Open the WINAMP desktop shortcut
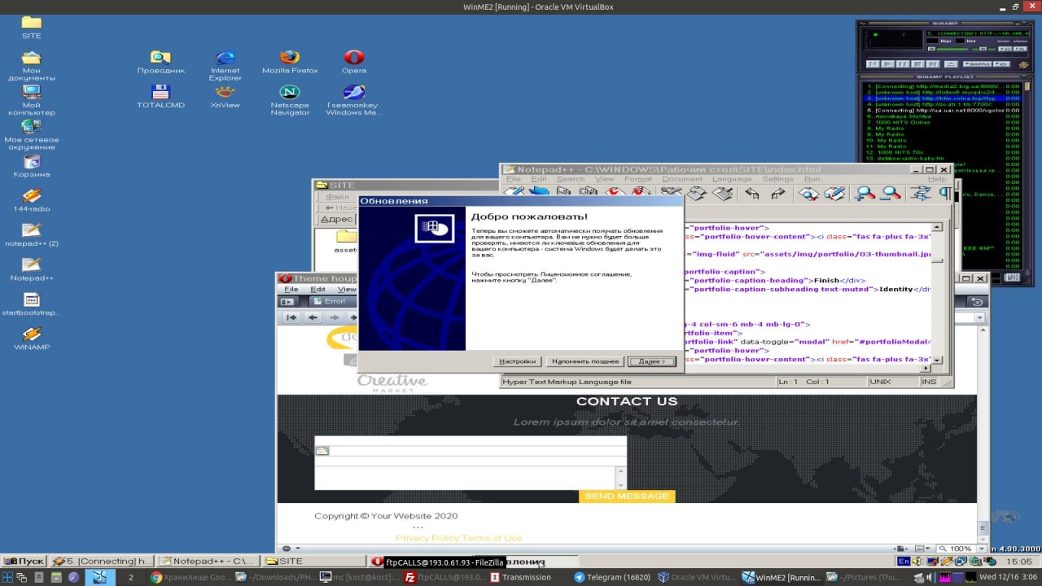 [31, 338]
